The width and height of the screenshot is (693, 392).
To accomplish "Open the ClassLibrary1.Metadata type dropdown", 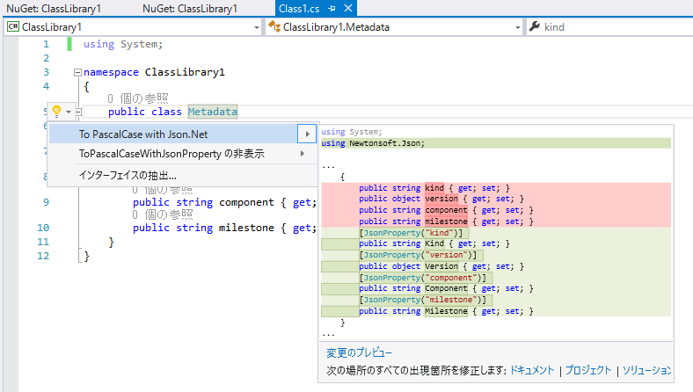I will pyautogui.click(x=517, y=27).
